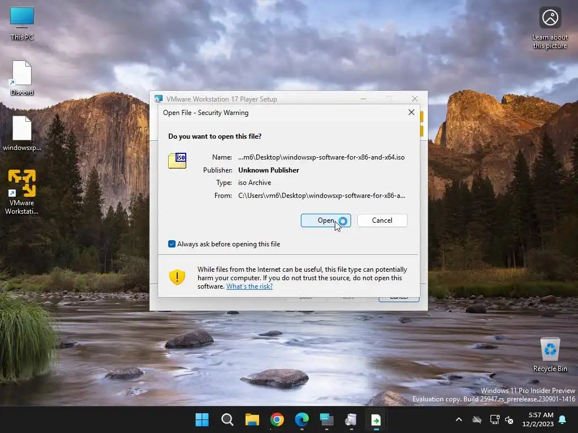The height and width of the screenshot is (433, 578).
Task: Click VMware Workstation 17 Player Setup title icon
Action: point(159,99)
